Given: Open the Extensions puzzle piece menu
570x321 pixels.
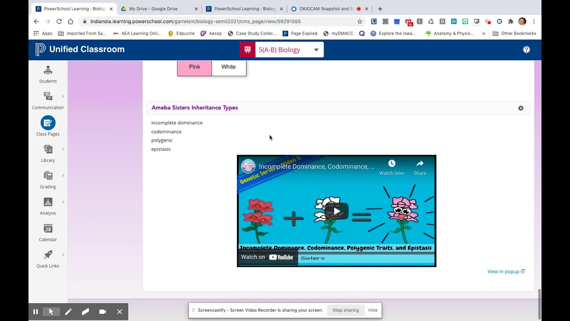Looking at the screenshot, I should (x=511, y=21).
